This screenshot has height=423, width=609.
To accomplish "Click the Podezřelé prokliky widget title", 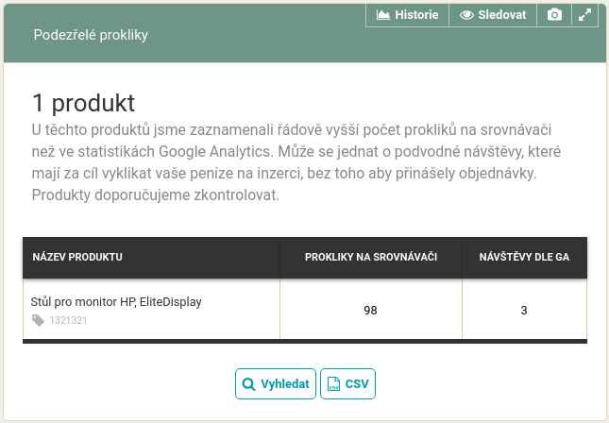I will [x=91, y=35].
